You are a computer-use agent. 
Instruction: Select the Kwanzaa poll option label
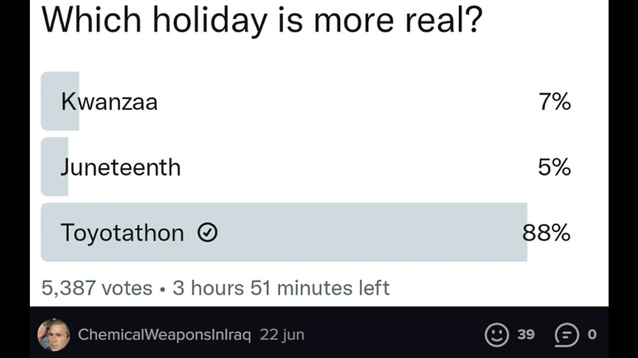[109, 102]
